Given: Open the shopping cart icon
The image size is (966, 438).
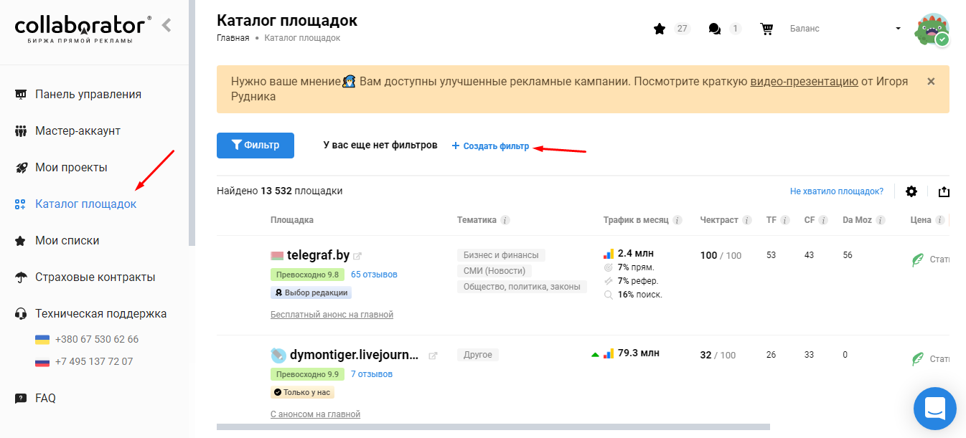Looking at the screenshot, I should [766, 29].
